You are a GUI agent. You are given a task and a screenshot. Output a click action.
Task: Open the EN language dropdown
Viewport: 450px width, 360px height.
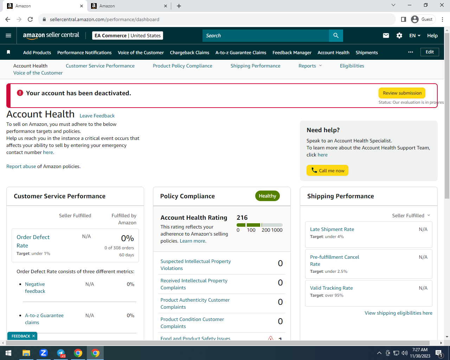tap(415, 36)
